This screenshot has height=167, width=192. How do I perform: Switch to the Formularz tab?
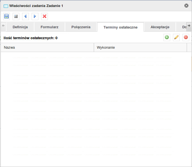click(49, 27)
